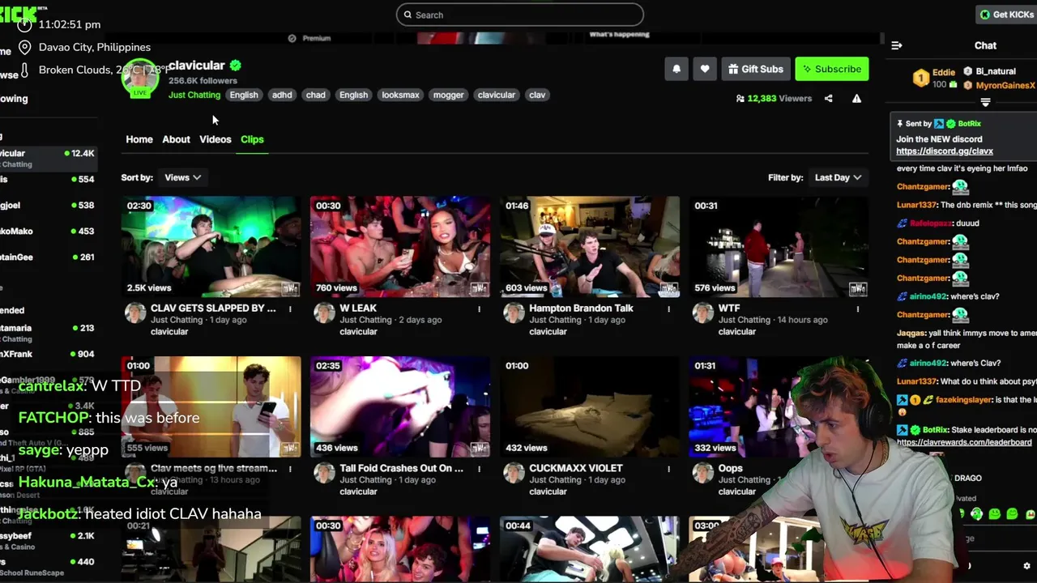Image resolution: width=1037 pixels, height=583 pixels.
Task: Click the clav tag
Action: click(x=537, y=95)
